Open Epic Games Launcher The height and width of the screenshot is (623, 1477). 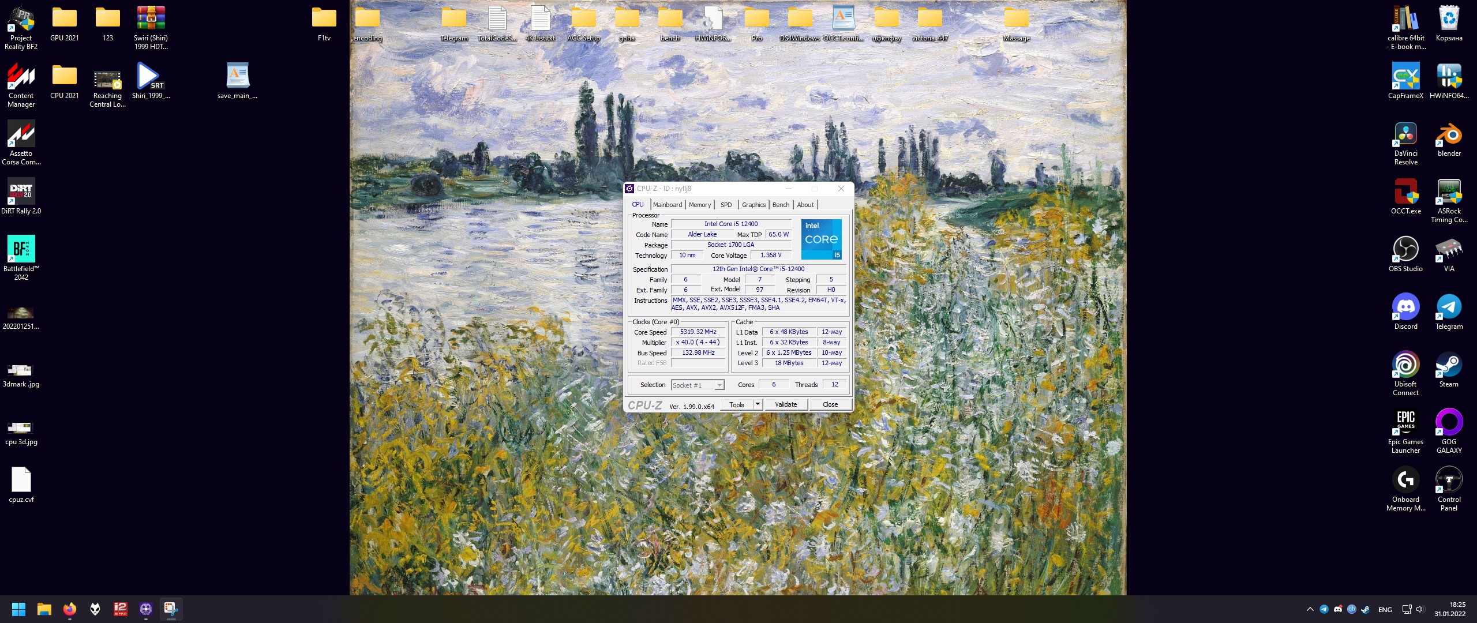click(1405, 431)
